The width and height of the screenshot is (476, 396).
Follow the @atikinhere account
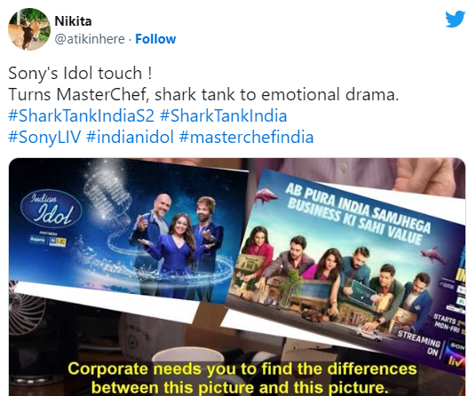pyautogui.click(x=155, y=39)
